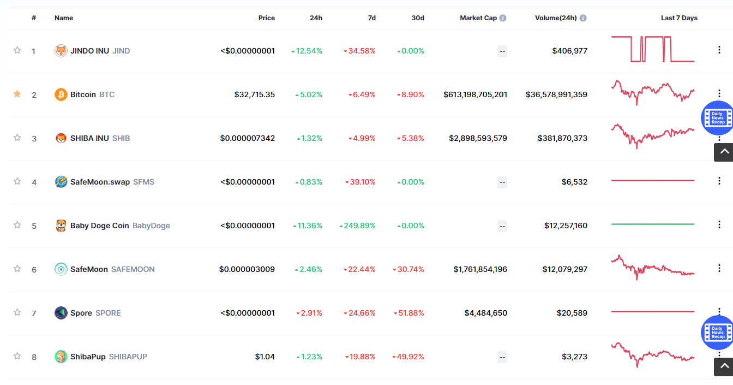Sort the table by Price column
This screenshot has height=385, width=733.
[x=267, y=18]
